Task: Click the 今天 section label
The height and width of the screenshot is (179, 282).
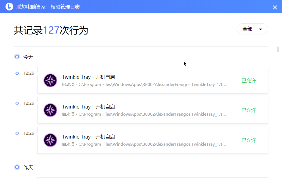Action: click(x=28, y=57)
